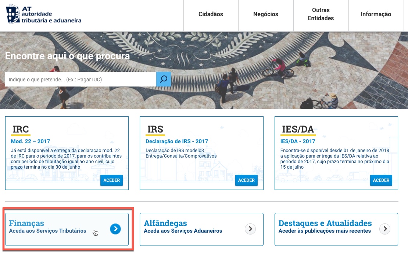Click the IRC card title

(21, 129)
